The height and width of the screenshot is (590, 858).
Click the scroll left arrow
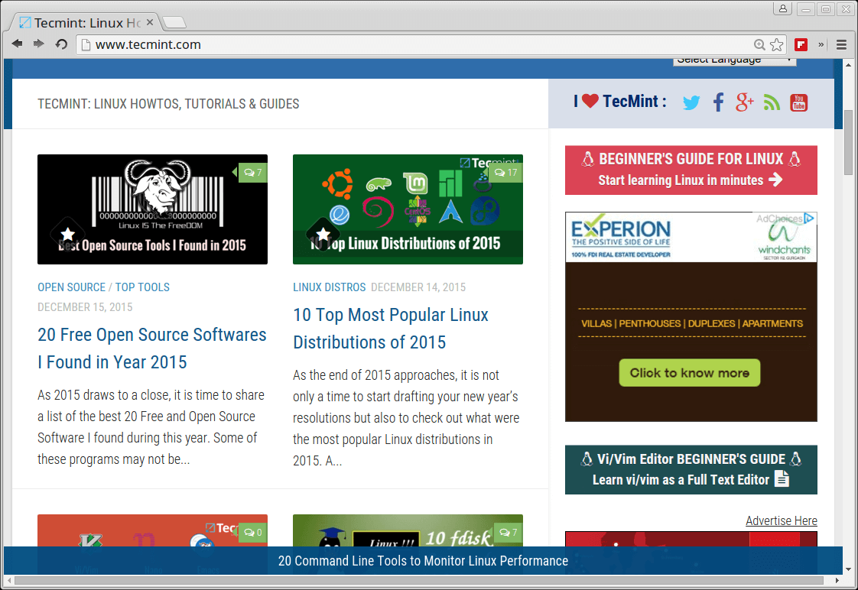[x=9, y=580]
